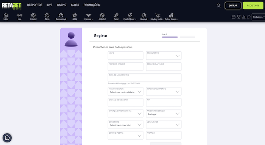The width and height of the screenshot is (265, 145).
Task: Click the Segundo Apelido field
Action: tap(164, 66)
